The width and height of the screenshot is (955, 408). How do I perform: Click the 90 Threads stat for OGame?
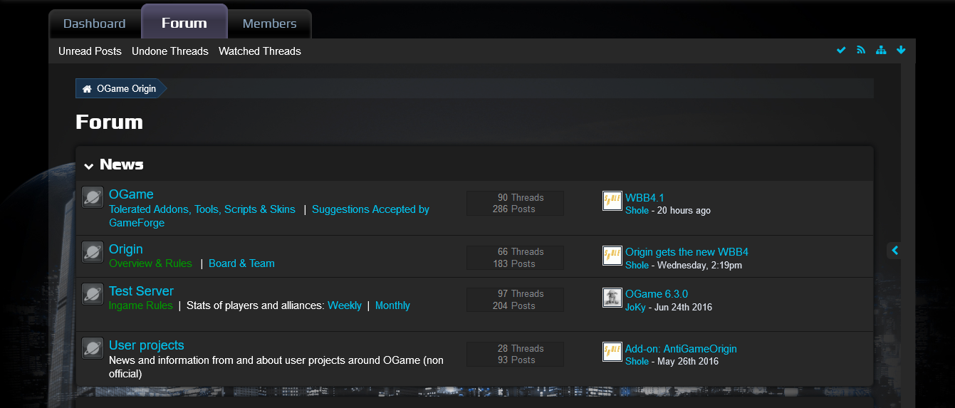[521, 198]
